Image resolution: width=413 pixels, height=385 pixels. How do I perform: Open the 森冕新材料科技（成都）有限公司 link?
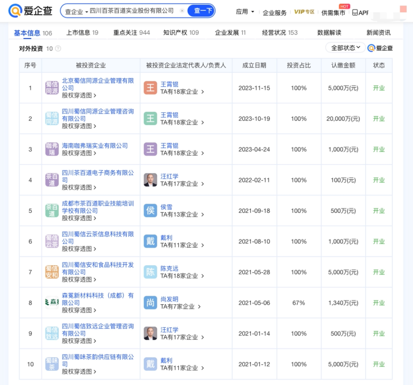[98, 299]
